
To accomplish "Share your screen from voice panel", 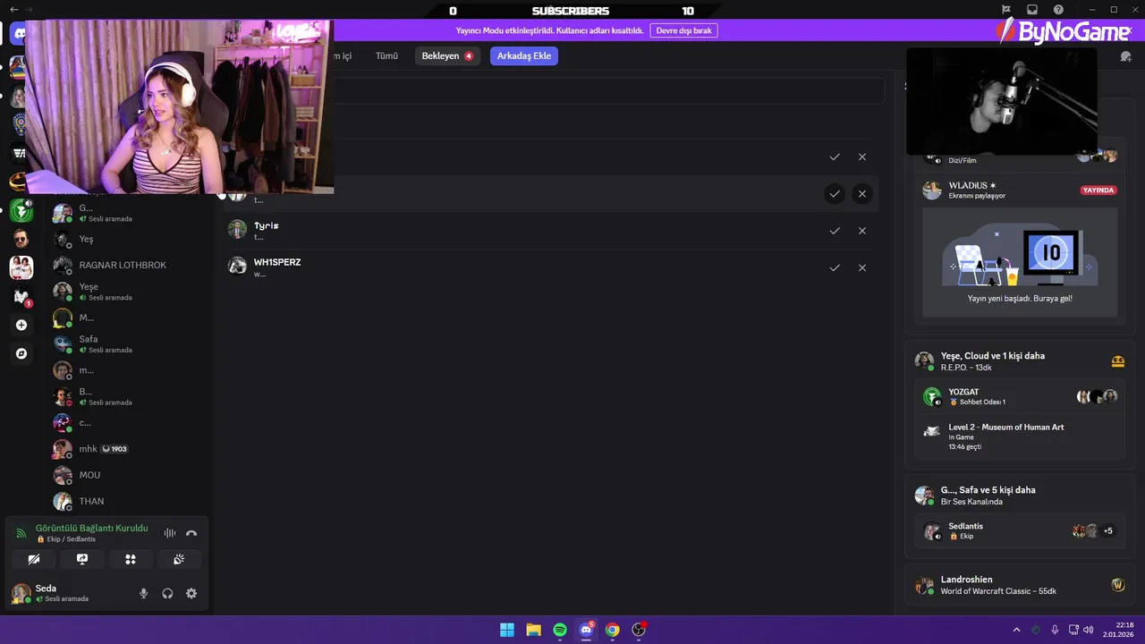I will tap(82, 559).
